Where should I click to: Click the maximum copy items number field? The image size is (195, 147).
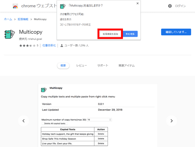click(99, 120)
